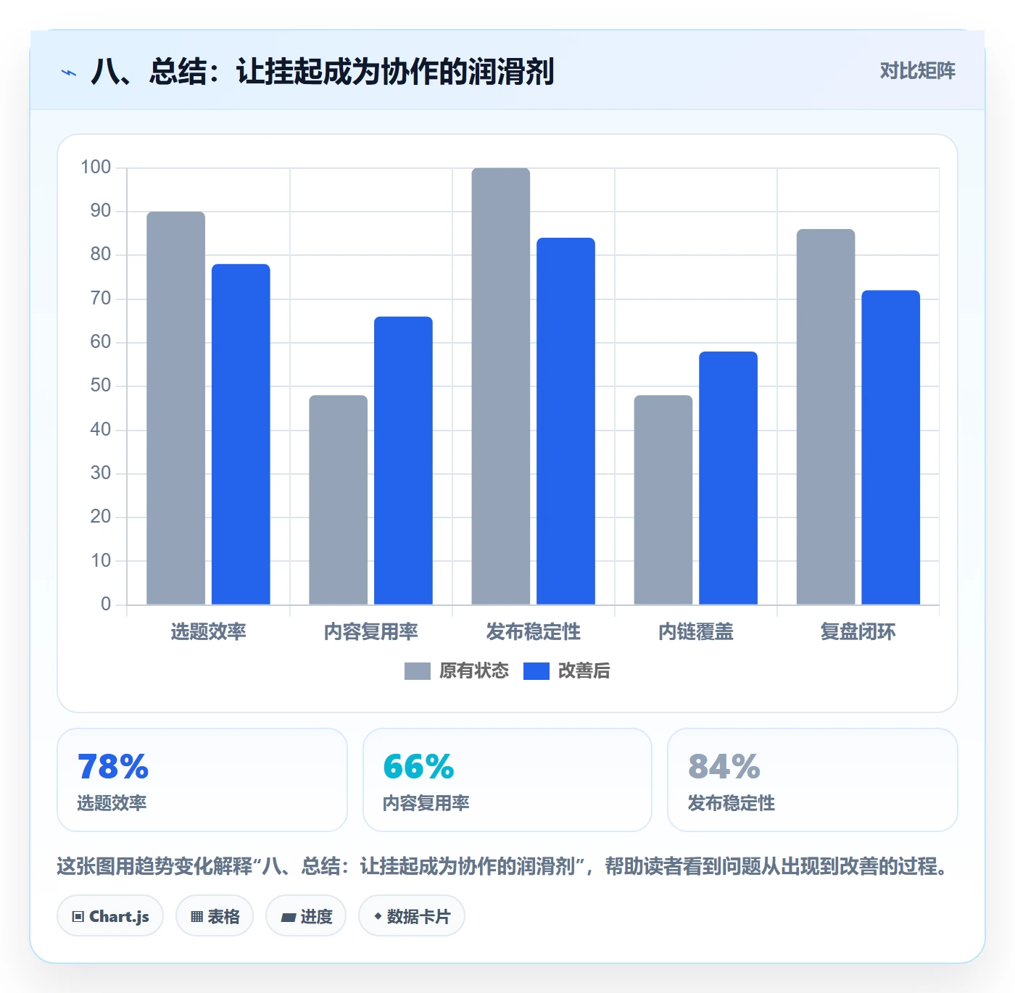Viewport: 1015px width, 993px height.
Task: Click the 选题效率 axis label
Action: [209, 632]
